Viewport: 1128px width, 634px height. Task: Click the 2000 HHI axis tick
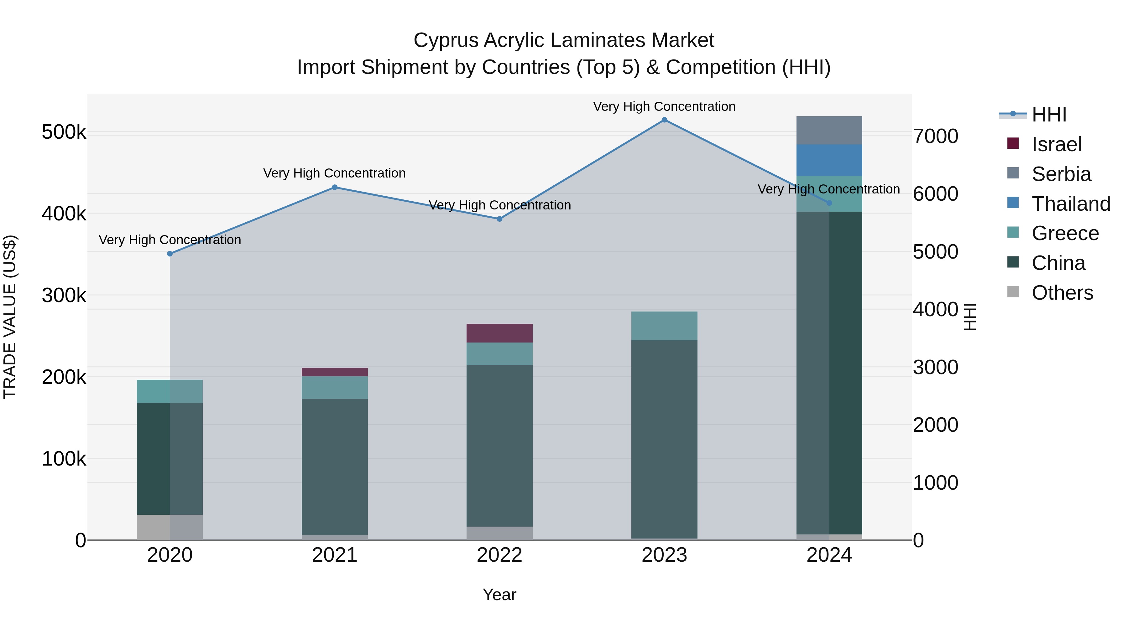(936, 425)
